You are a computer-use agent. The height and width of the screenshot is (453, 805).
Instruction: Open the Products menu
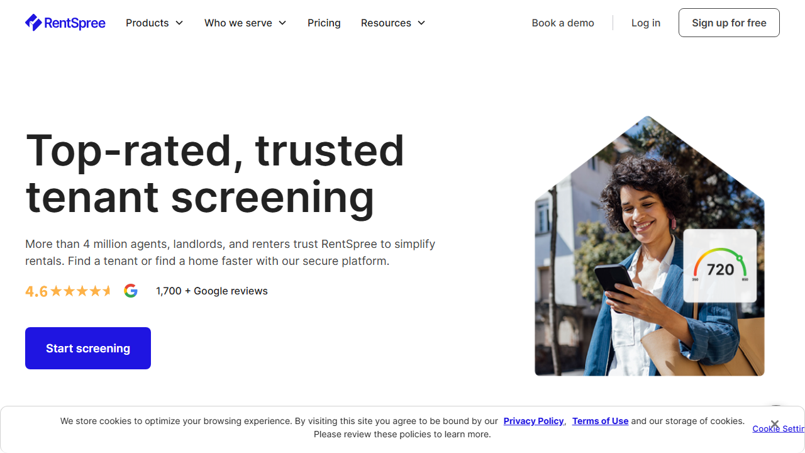[155, 23]
